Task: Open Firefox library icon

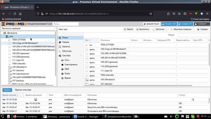Action: (179, 14)
